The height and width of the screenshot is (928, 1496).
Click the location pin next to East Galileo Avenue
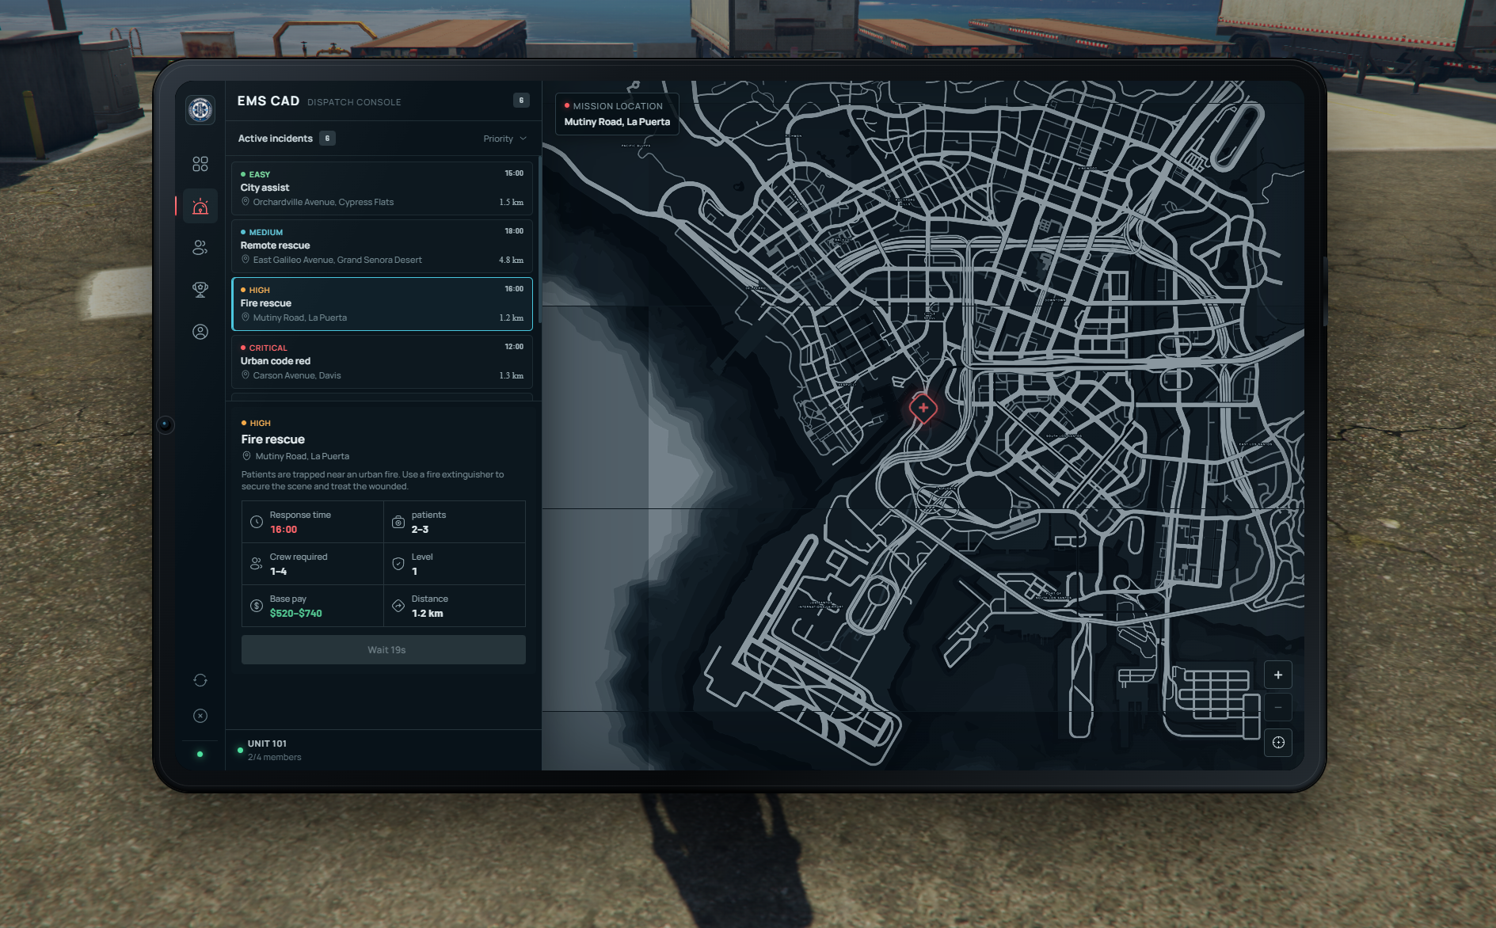246,260
